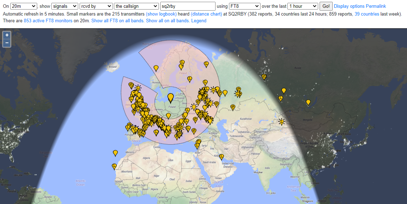Click the callsign field containing sq2rby
Screen dimensions: 407x204
(x=188, y=6)
